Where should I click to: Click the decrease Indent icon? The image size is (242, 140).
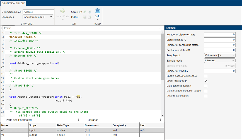[90, 17]
